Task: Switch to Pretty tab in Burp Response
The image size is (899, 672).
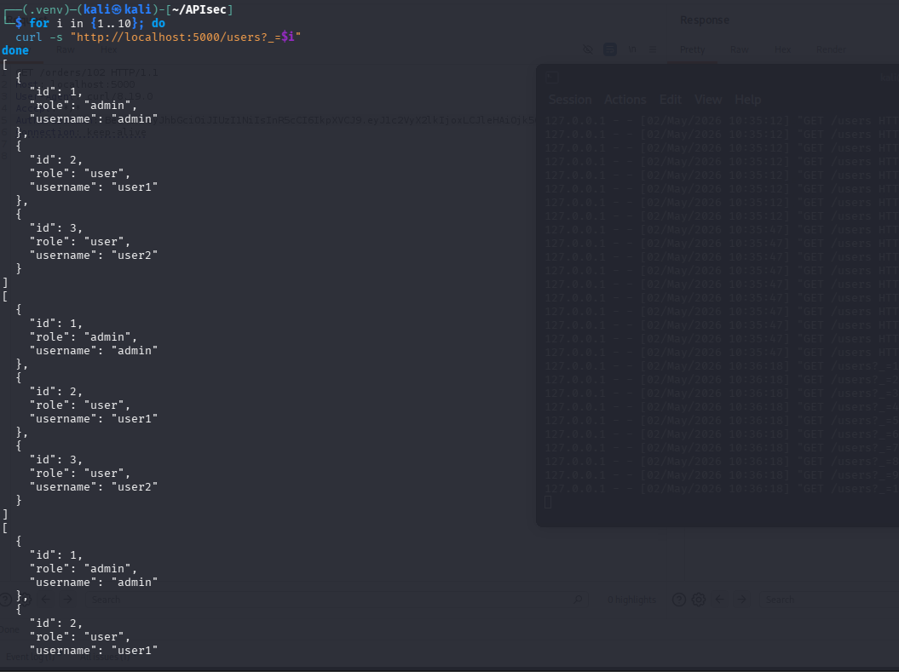Action: pos(693,50)
